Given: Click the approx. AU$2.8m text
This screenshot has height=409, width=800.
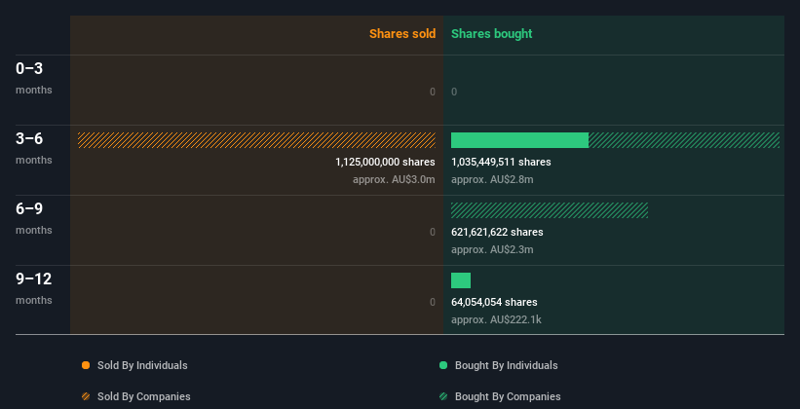Looking at the screenshot, I should pos(492,179).
